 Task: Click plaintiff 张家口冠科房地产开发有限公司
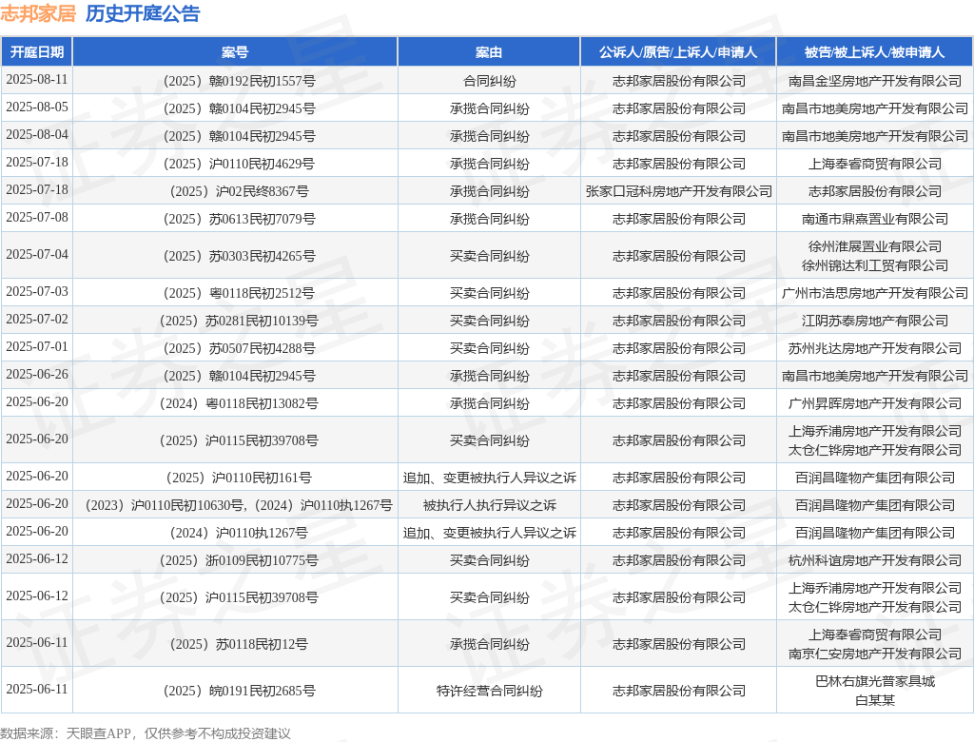click(678, 191)
